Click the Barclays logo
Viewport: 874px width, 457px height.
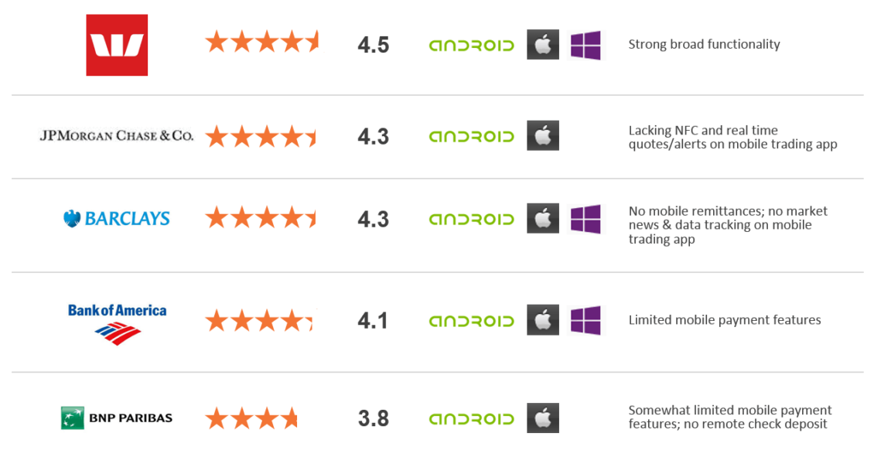point(117,219)
